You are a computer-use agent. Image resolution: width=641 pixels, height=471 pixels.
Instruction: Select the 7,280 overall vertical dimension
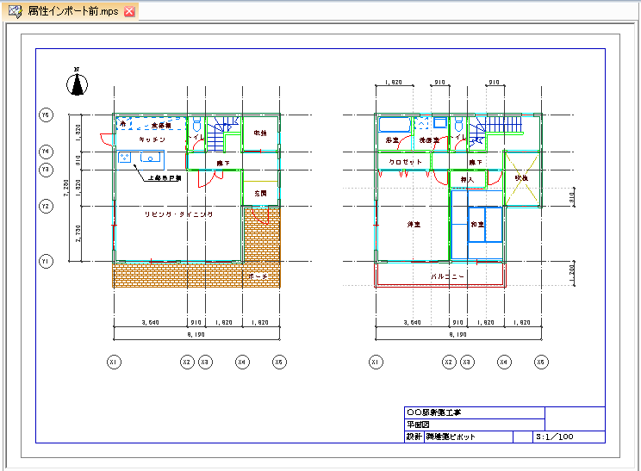pos(65,188)
